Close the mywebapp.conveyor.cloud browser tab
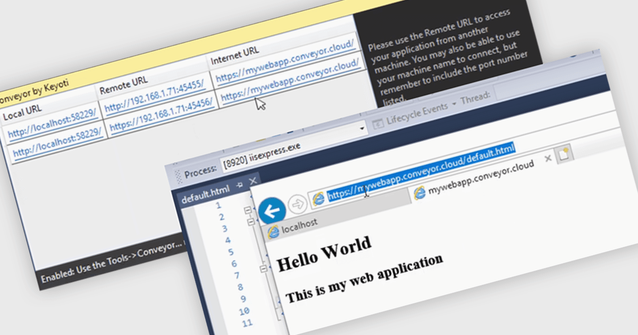The height and width of the screenshot is (335, 638). pos(548,158)
